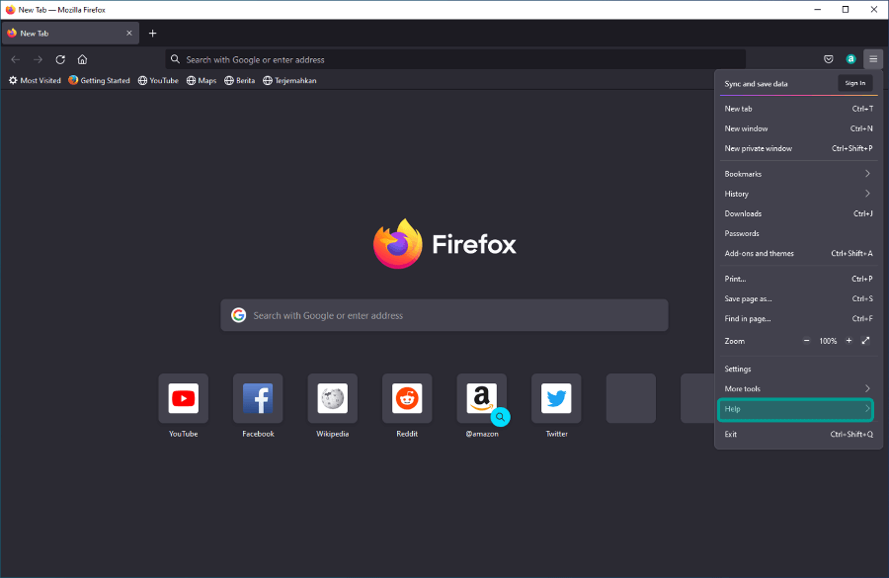Focus the address bar at top
Viewport: 889px width, 578px height.
click(455, 59)
